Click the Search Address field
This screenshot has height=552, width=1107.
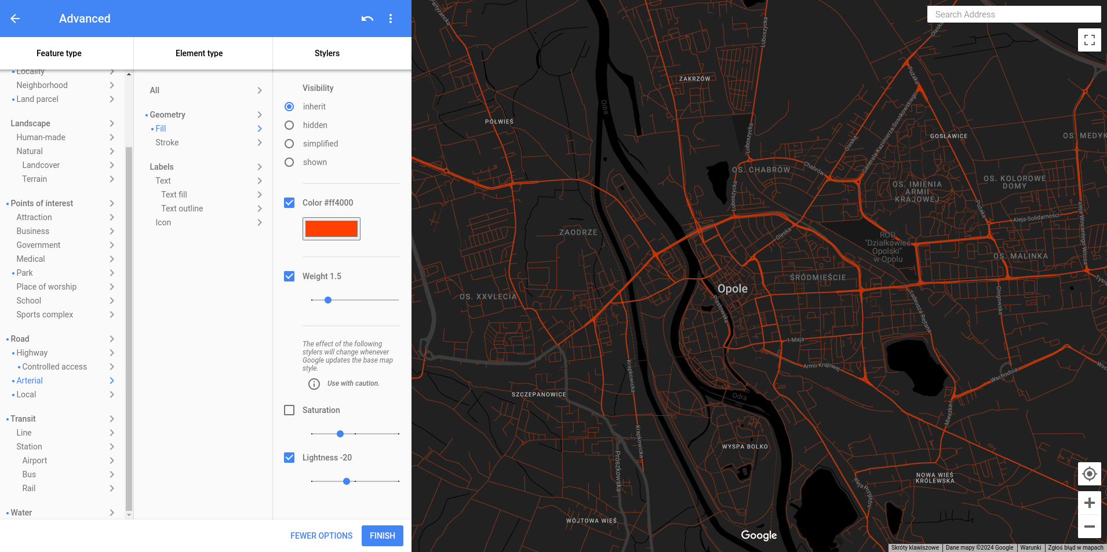point(1014,14)
